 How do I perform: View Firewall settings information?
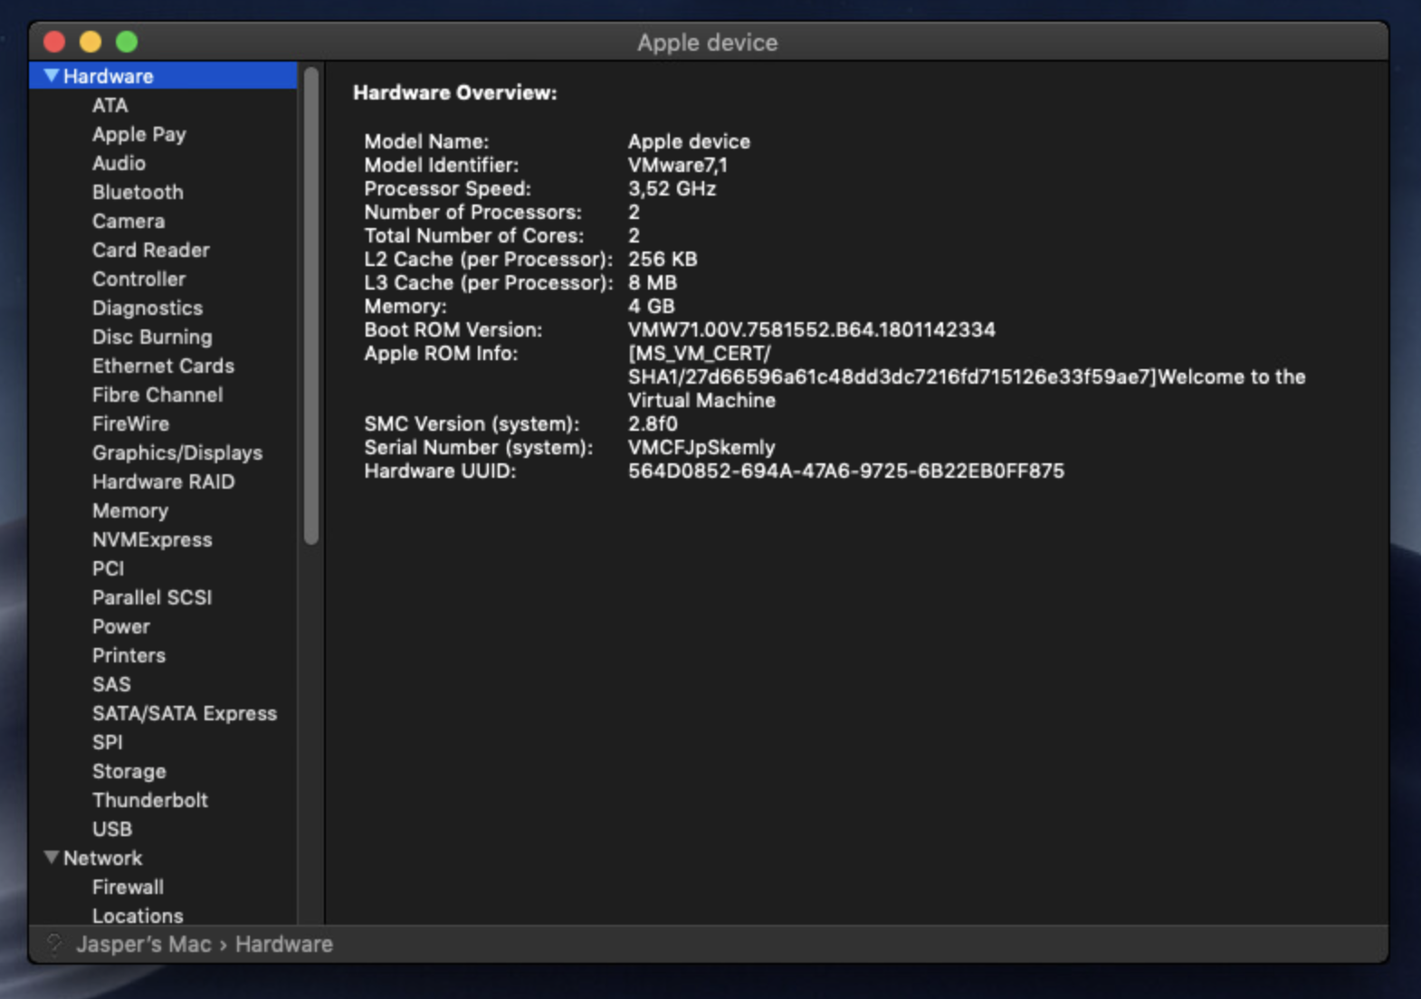[x=128, y=887]
